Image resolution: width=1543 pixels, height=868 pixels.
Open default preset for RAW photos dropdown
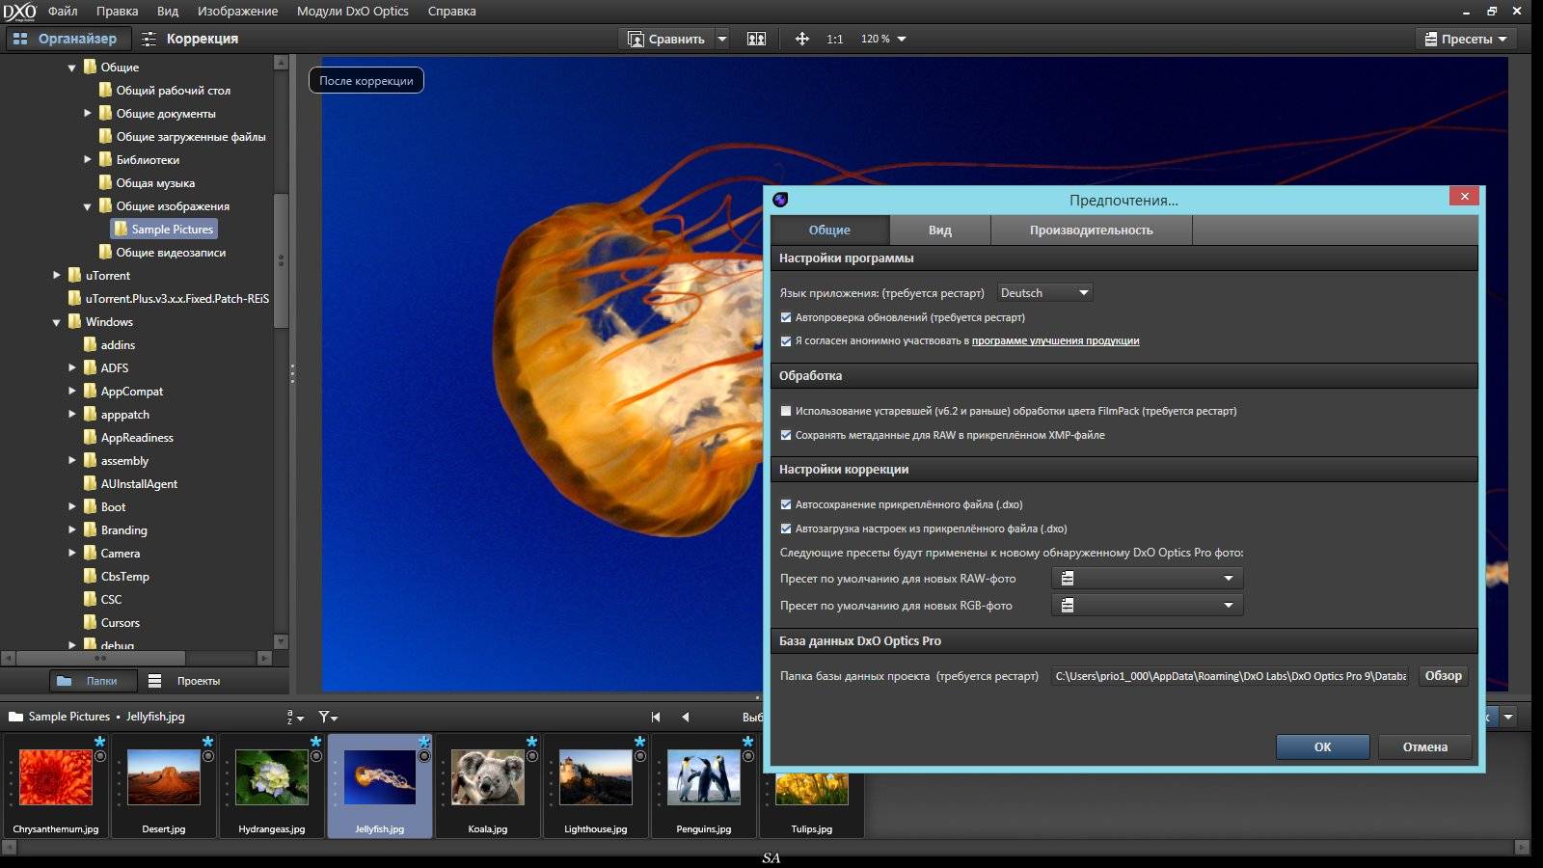pyautogui.click(x=1147, y=578)
